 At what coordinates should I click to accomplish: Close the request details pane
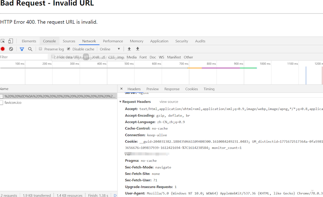[121, 89]
